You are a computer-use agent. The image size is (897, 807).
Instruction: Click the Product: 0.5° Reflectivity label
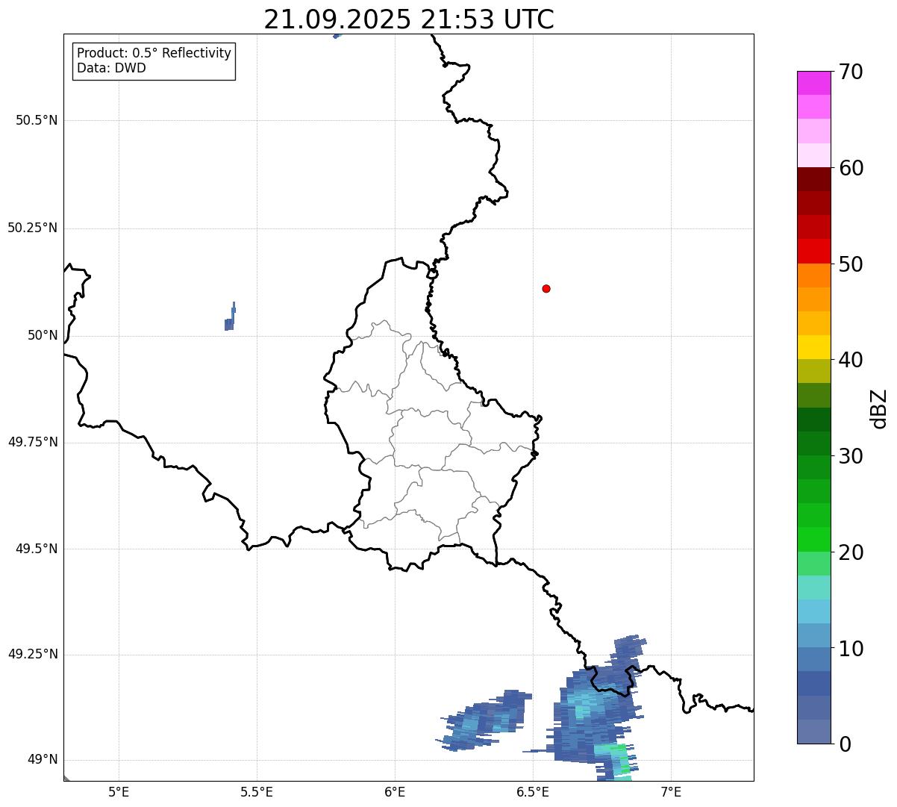pyautogui.click(x=154, y=54)
